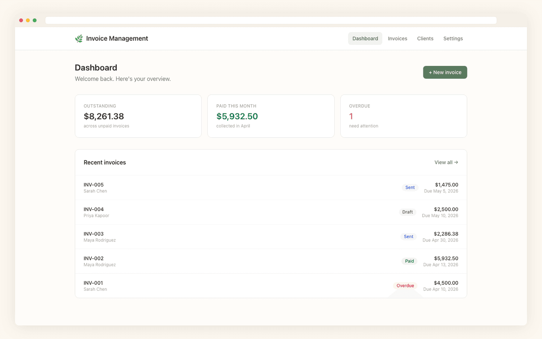Click the $5,932.50 amount in INV-002 row
This screenshot has width=542, height=339.
446,258
